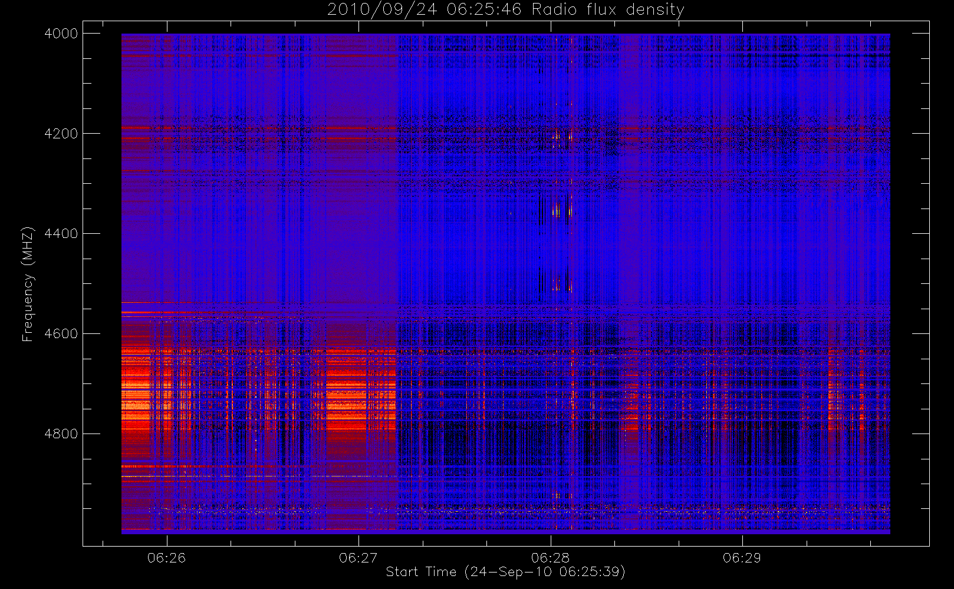Select the 4000 frequency axis label
Screen dimensions: 954x589
pyautogui.click(x=61, y=34)
